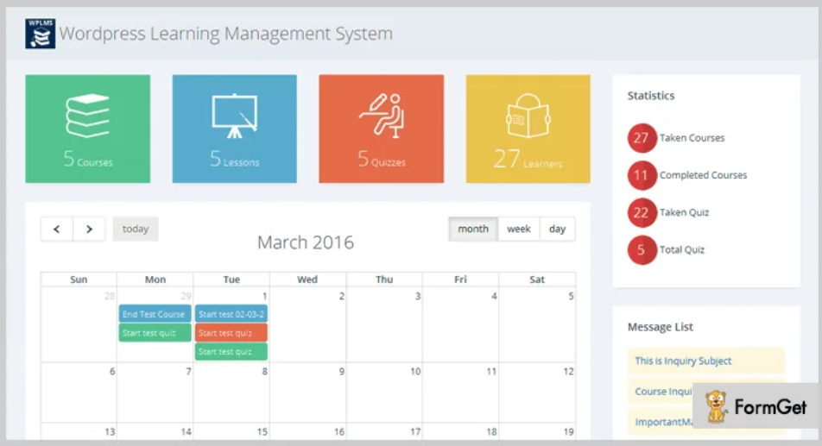Click the WPLMS logo icon
This screenshot has width=822, height=446.
(x=40, y=34)
